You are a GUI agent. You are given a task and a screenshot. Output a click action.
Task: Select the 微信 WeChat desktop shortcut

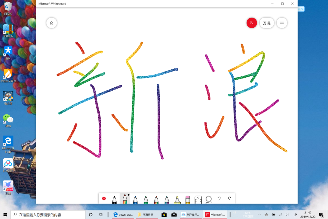[8, 120]
